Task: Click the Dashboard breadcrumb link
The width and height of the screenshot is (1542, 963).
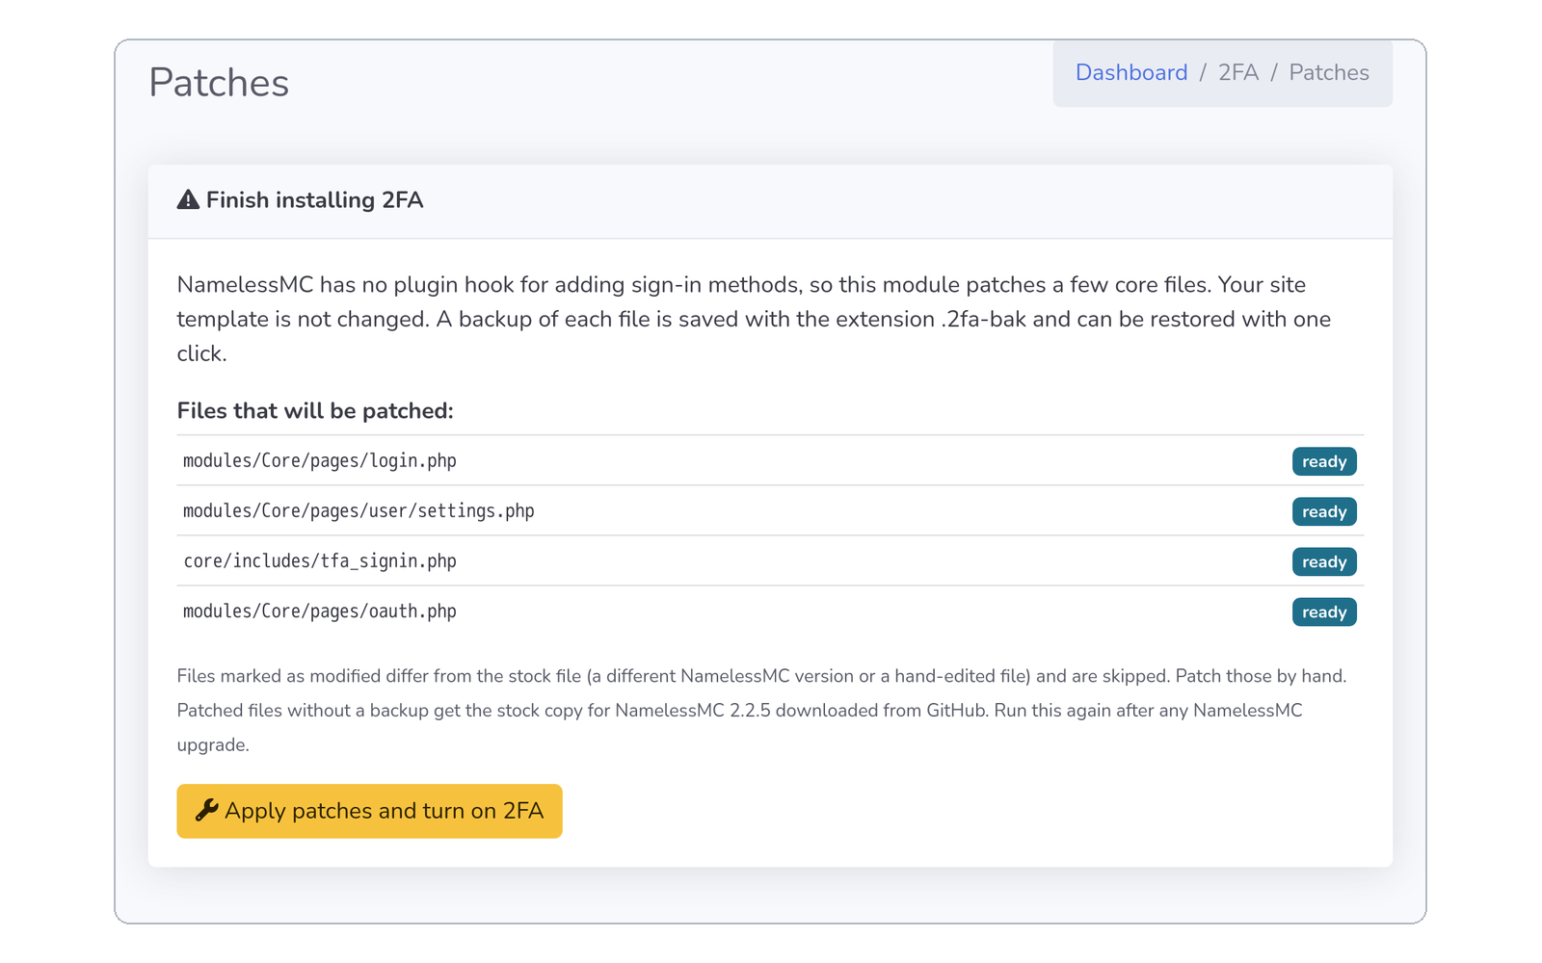Action: pyautogui.click(x=1130, y=73)
